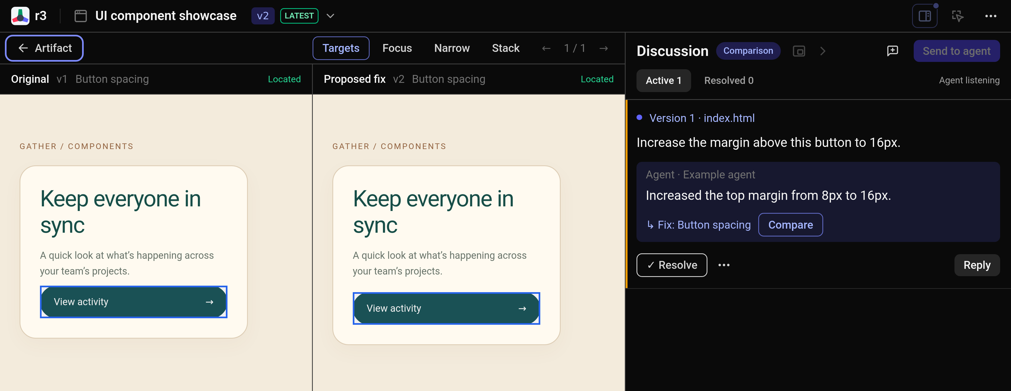1011x391 pixels.
Task: Switch to Narrow view
Action: click(452, 48)
